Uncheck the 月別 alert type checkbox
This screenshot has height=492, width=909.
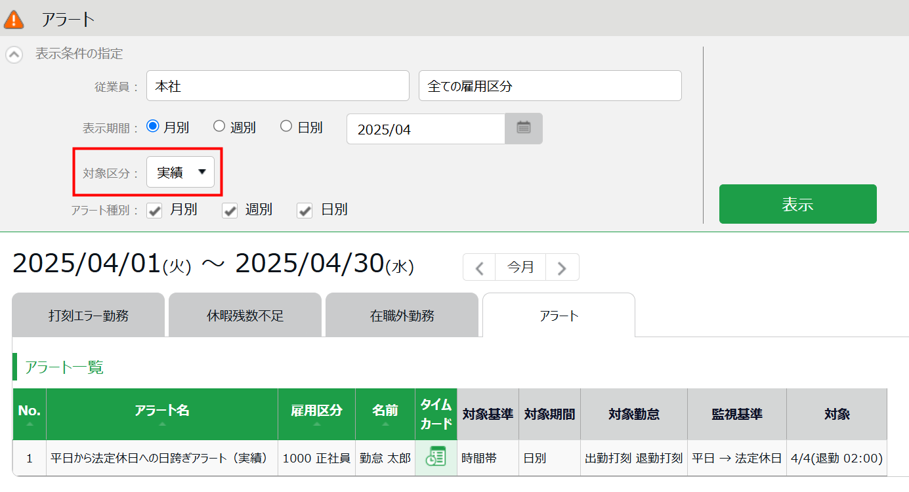154,211
